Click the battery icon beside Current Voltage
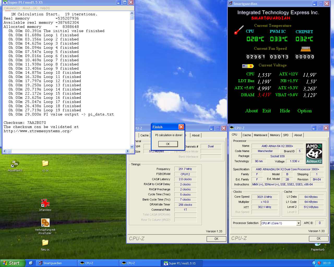The width and height of the screenshot is (334, 267). point(248,66)
